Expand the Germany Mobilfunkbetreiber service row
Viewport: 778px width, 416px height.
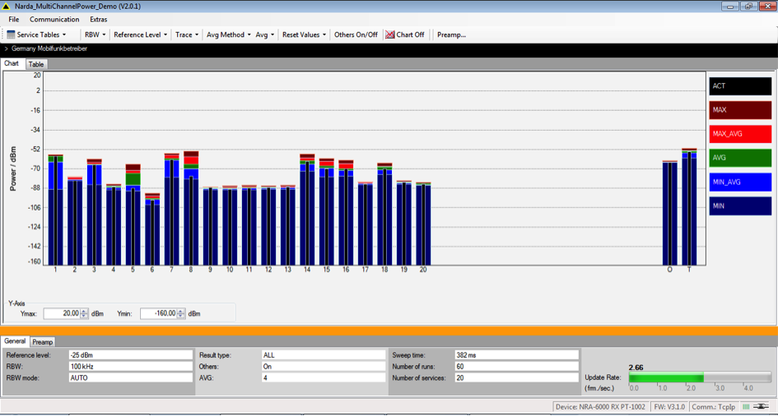[6, 49]
